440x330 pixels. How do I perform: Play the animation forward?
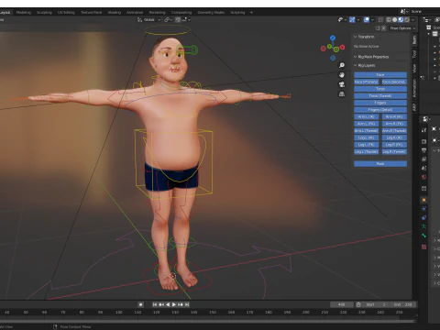(174, 304)
